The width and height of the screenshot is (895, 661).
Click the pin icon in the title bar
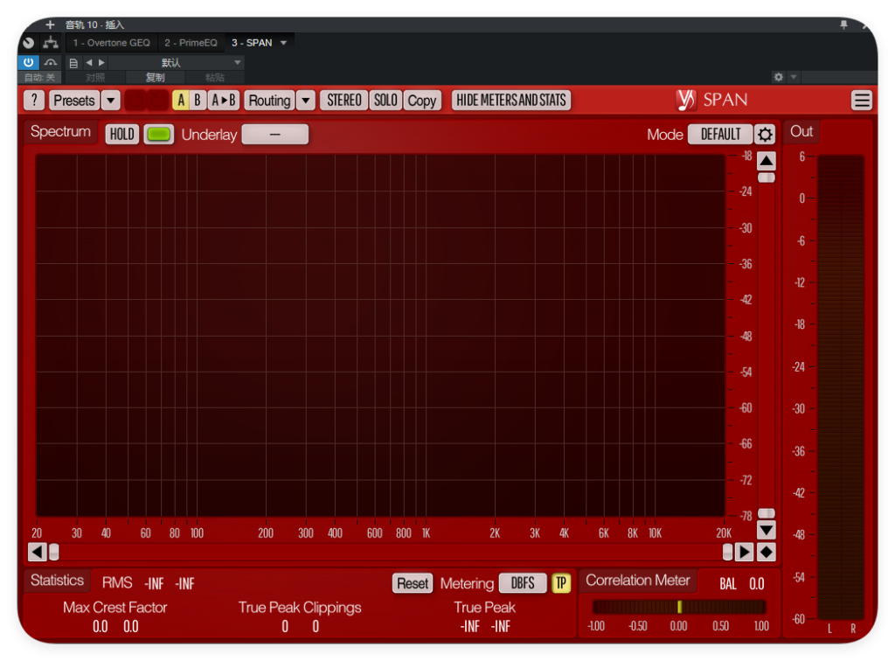[x=843, y=24]
